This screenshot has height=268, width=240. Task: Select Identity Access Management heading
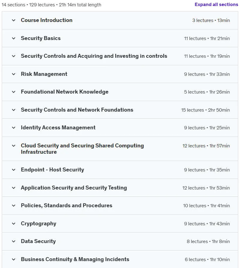58,128
